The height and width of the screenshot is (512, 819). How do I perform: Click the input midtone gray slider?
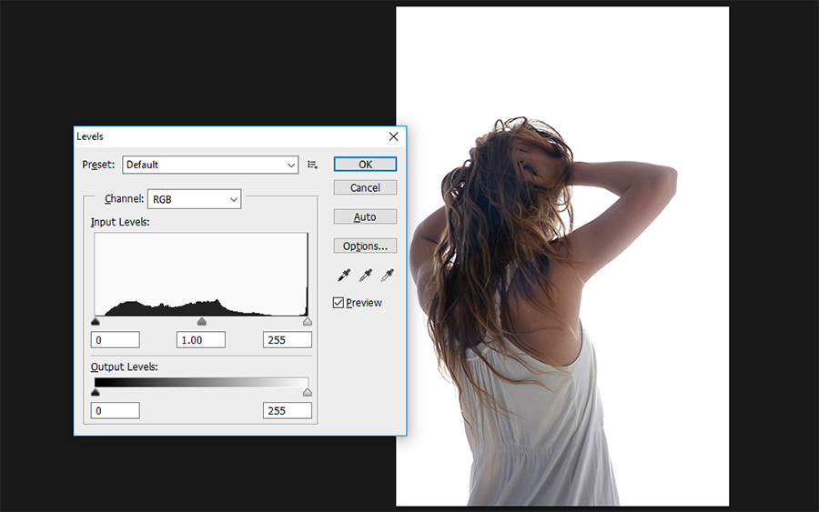(x=202, y=322)
